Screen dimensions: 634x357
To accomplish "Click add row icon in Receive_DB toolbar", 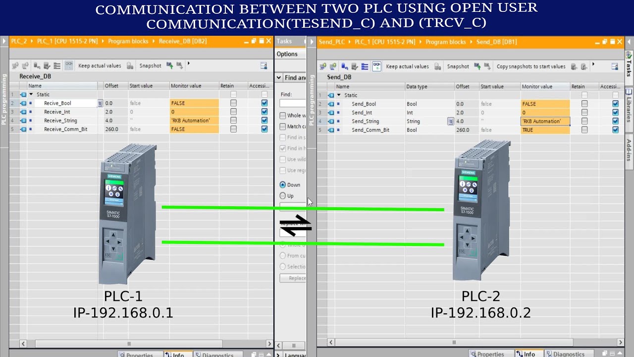I will pos(25,65).
